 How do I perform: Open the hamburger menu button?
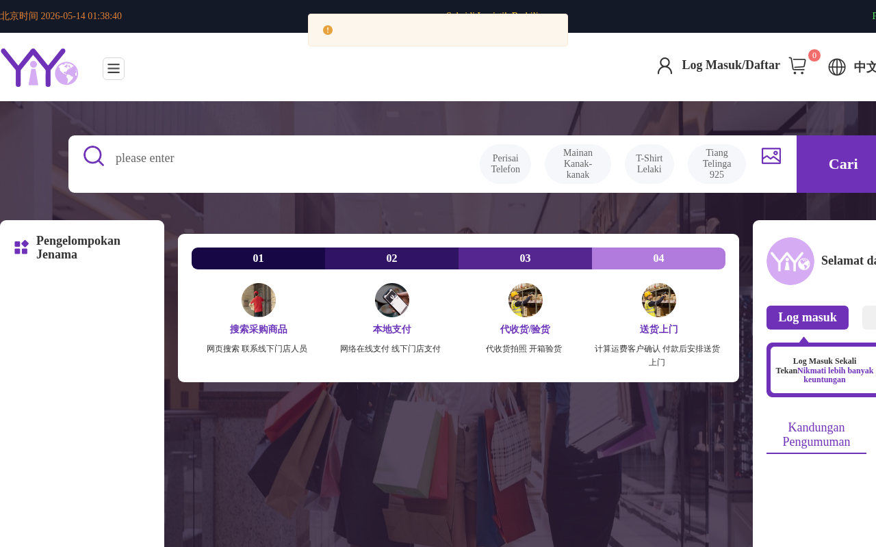coord(114,68)
